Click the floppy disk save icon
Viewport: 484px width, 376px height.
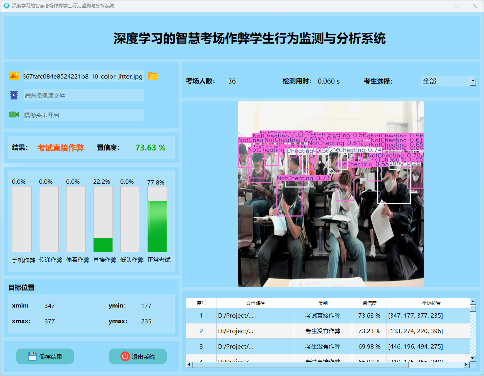(32, 356)
